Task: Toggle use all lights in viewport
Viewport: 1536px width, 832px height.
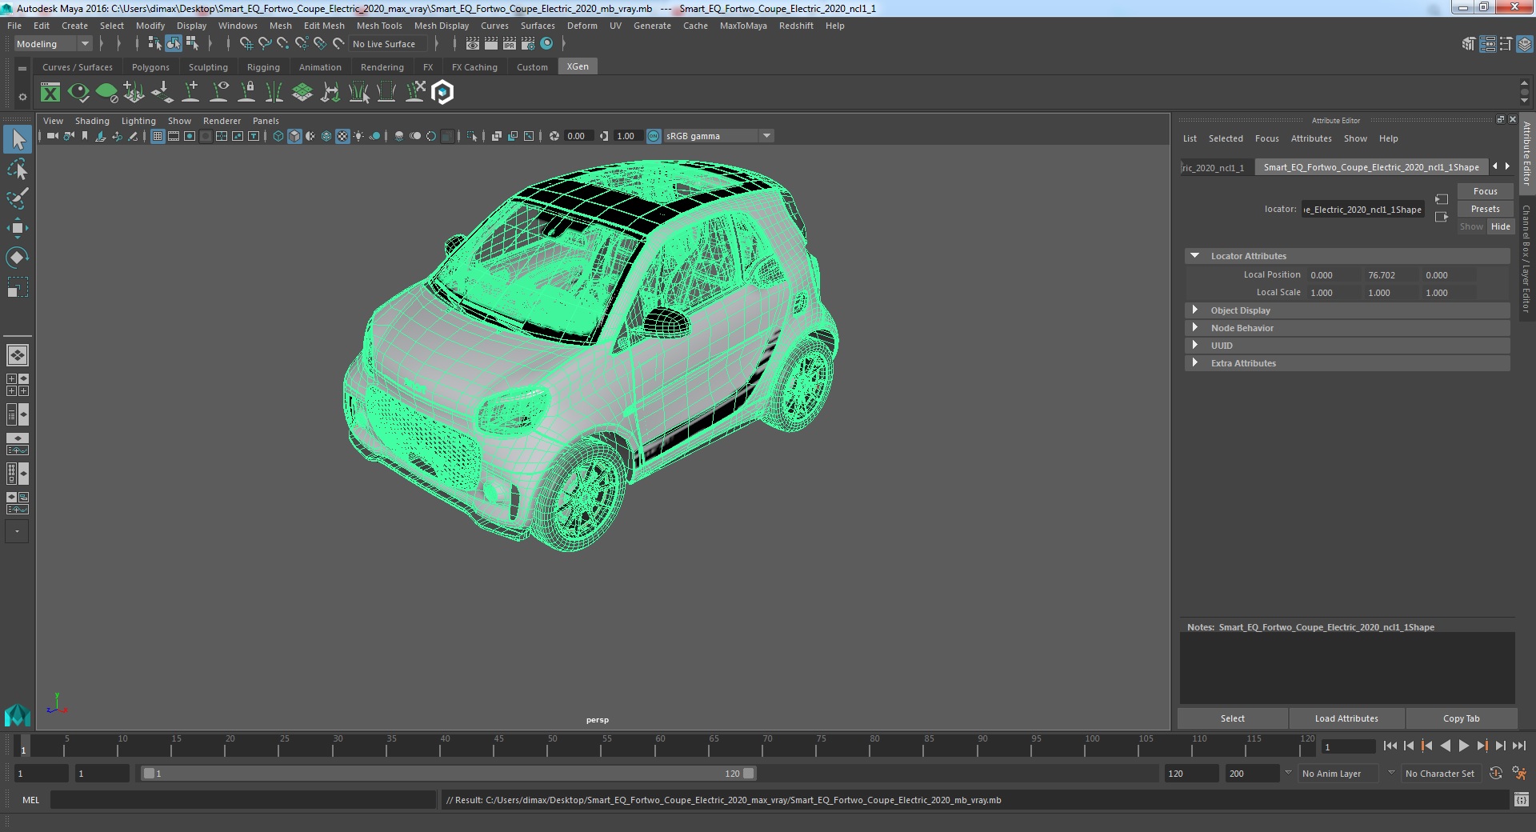Action: pos(358,136)
